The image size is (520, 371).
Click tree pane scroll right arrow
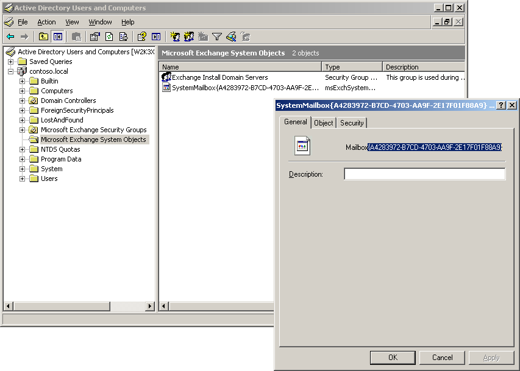(150, 306)
